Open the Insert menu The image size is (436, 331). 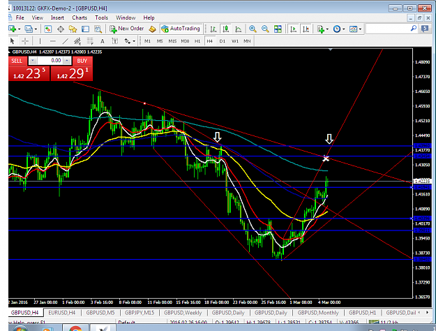(57, 18)
